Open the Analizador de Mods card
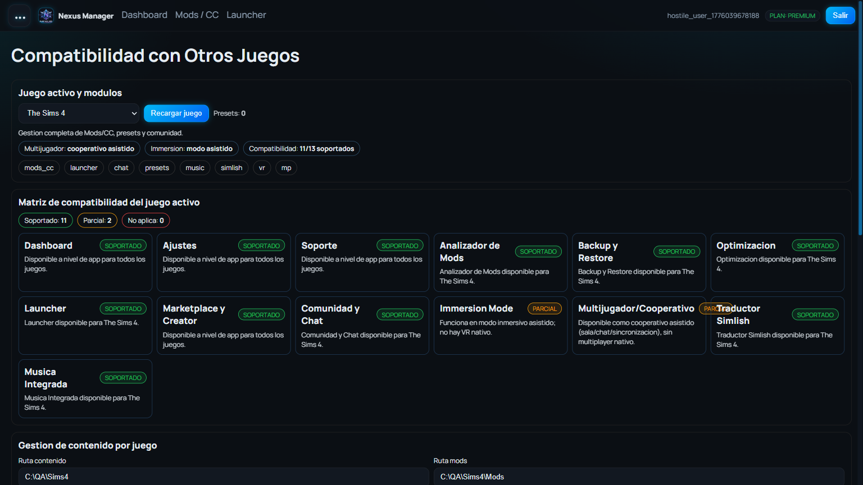Image resolution: width=863 pixels, height=485 pixels. coord(501,262)
